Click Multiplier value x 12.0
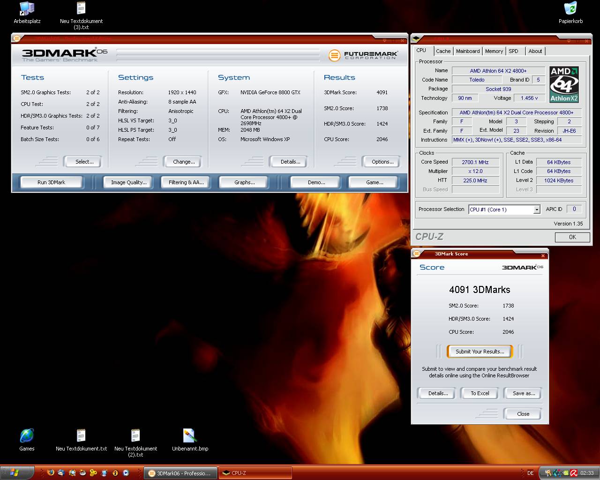 click(475, 171)
